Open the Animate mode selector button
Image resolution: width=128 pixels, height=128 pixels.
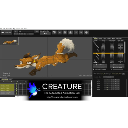[6, 33]
